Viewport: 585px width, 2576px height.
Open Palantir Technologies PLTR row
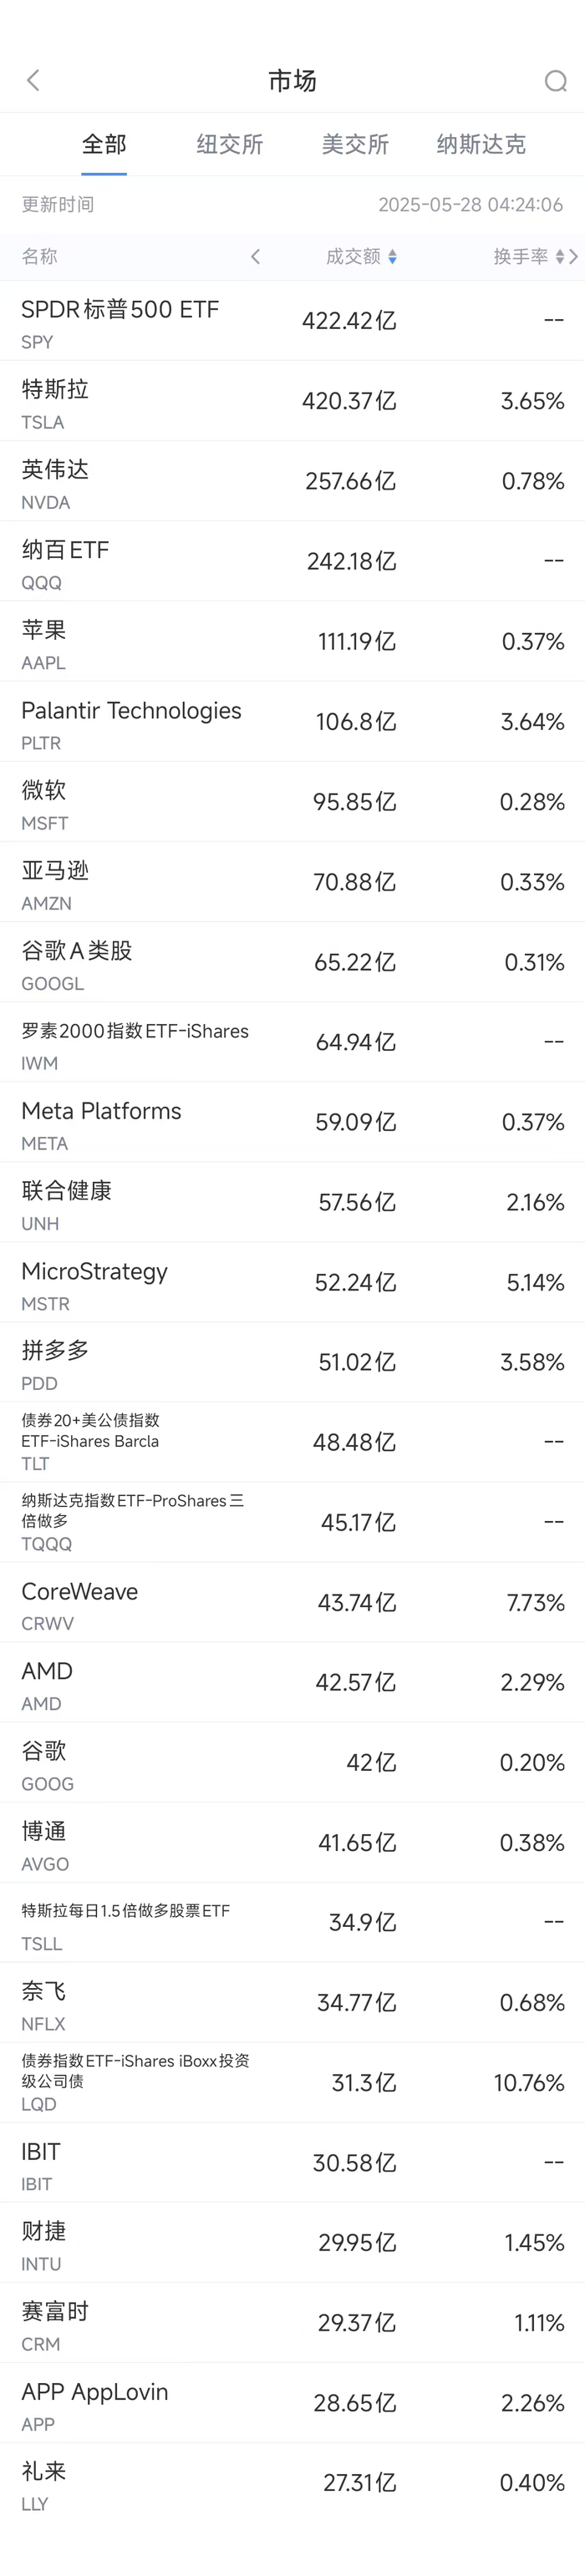[x=292, y=721]
